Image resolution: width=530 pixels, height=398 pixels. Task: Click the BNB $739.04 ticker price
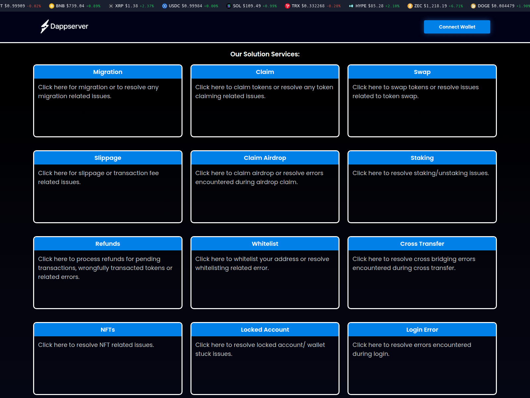(x=75, y=6)
